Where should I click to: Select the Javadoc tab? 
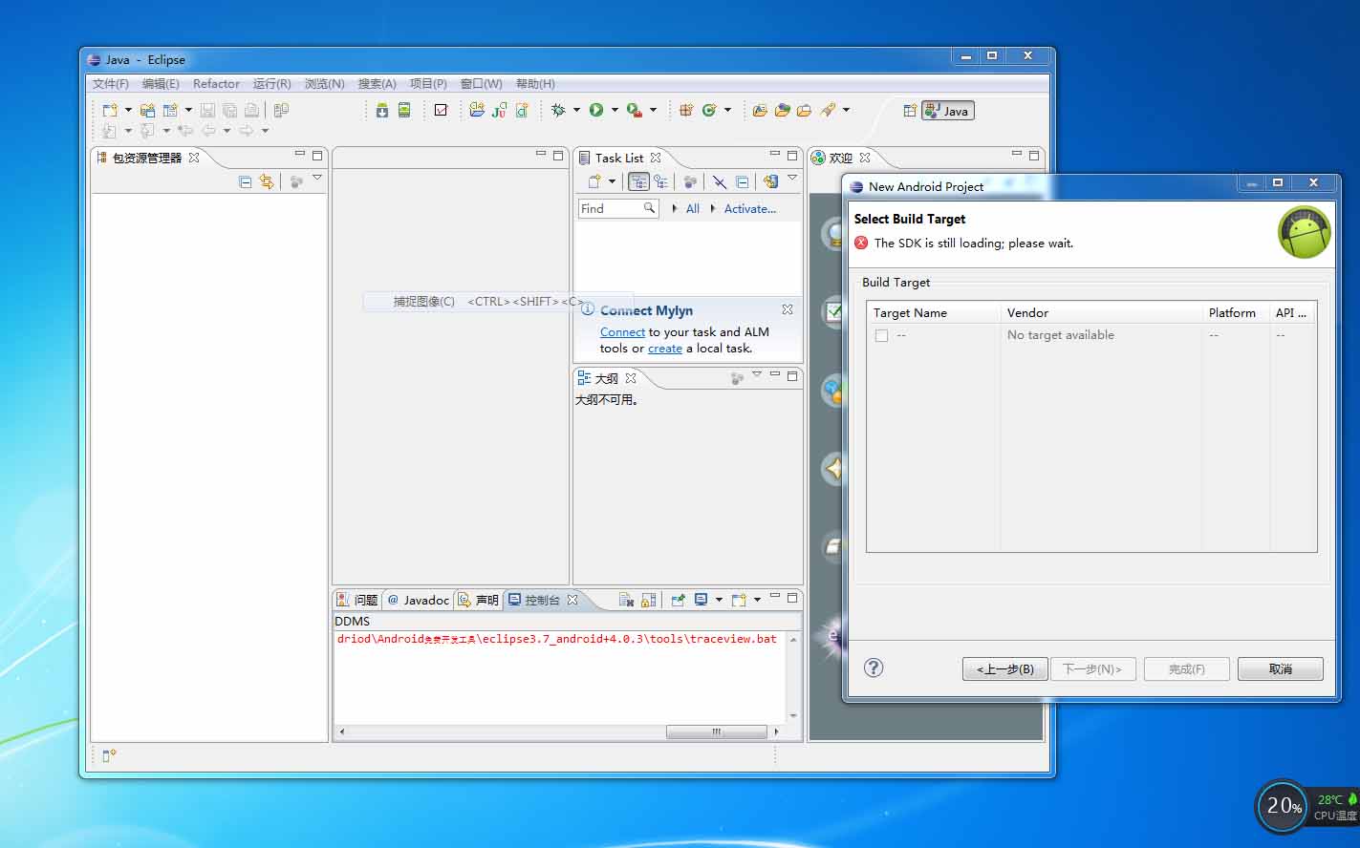pyautogui.click(x=418, y=600)
